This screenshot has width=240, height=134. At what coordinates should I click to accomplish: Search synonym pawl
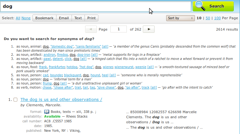[47, 59]
